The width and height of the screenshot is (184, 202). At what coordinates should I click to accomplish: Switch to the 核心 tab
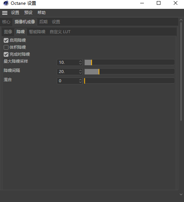[x=6, y=22]
